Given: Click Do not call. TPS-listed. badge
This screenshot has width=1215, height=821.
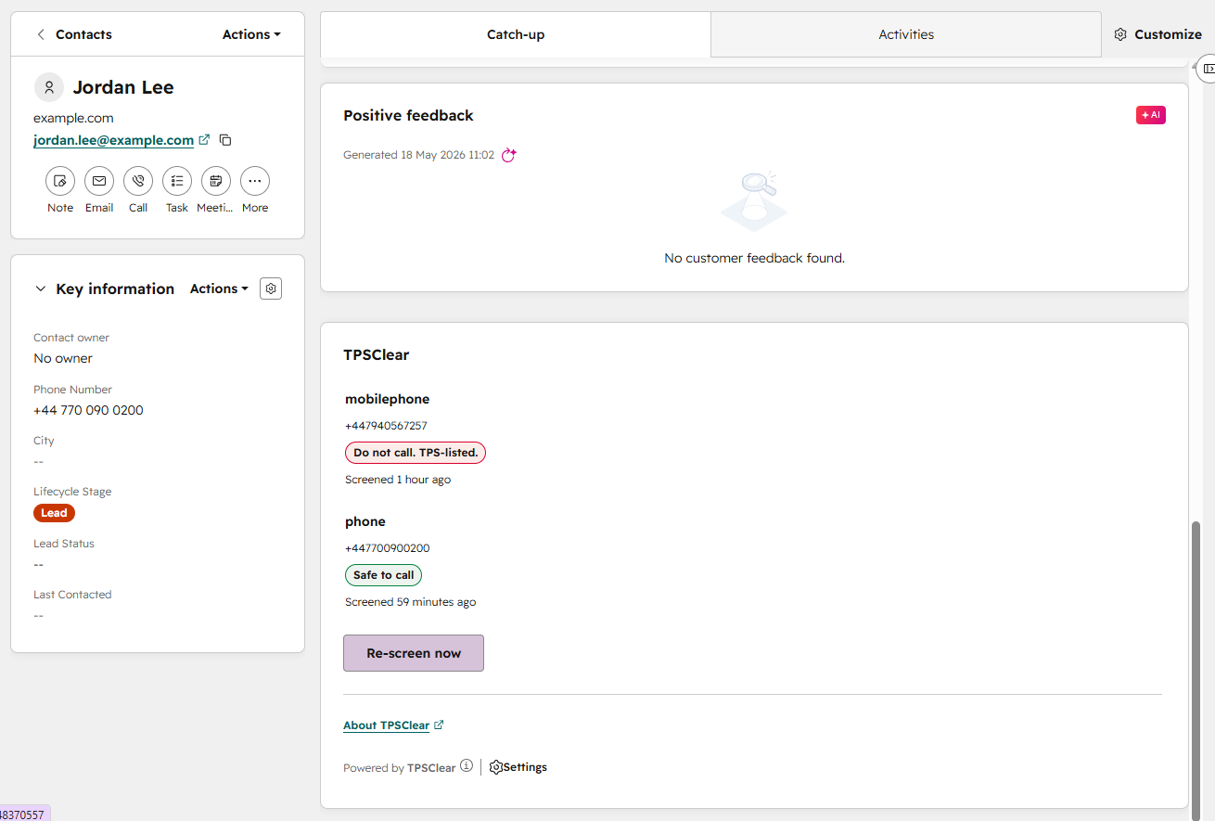Looking at the screenshot, I should [416, 453].
